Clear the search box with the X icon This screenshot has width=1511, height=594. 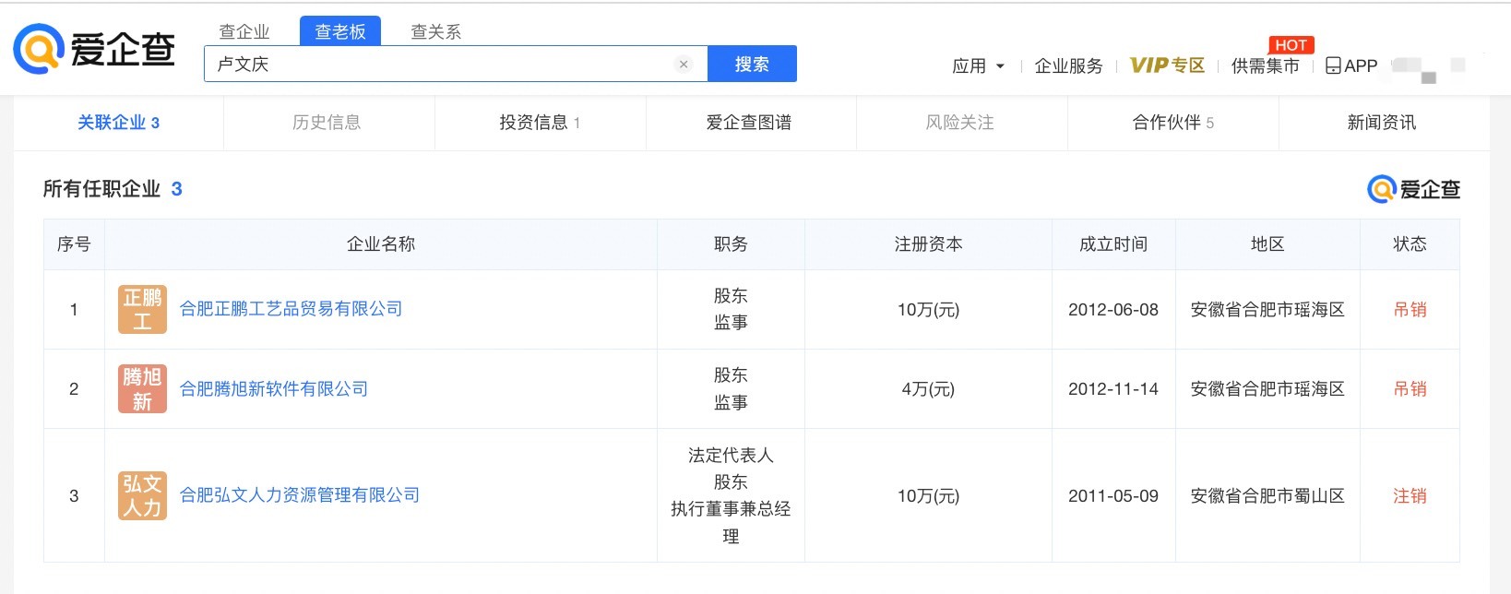tap(684, 64)
